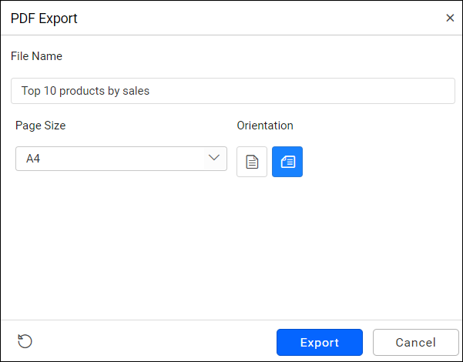This screenshot has width=463, height=362.
Task: Choose the landscape orientation icon
Action: point(287,162)
